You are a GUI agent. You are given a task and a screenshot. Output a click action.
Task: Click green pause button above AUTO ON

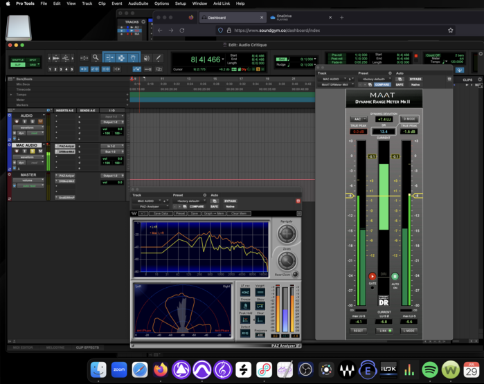click(395, 276)
